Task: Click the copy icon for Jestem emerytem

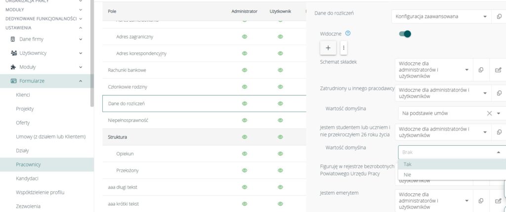Action: pos(481,201)
